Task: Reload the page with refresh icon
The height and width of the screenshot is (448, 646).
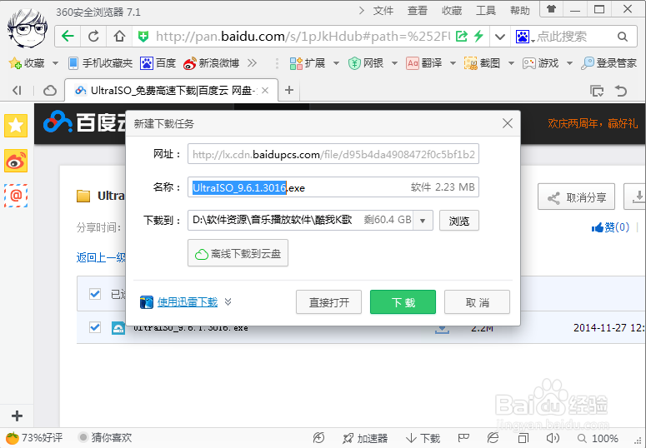Action: (x=93, y=37)
